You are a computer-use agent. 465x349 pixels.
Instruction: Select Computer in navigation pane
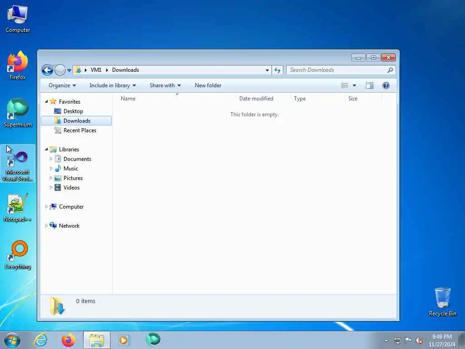pyautogui.click(x=71, y=207)
